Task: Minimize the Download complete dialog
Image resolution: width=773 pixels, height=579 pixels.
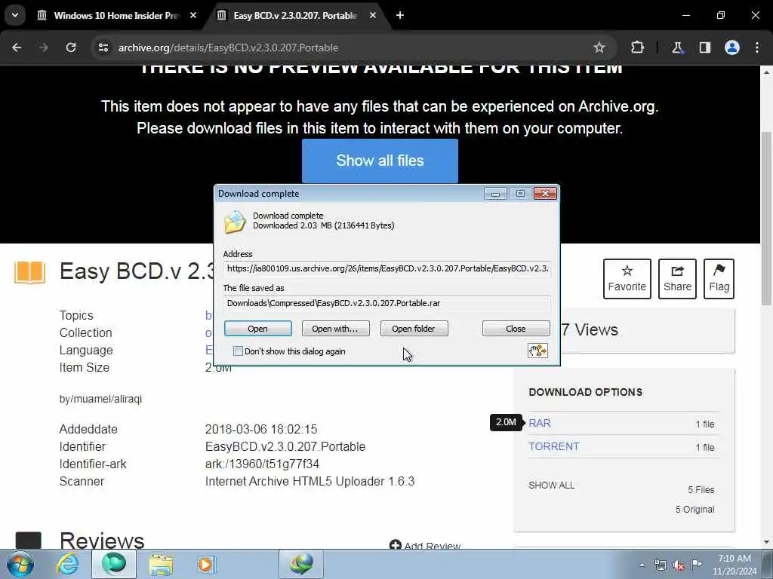Action: coord(495,194)
